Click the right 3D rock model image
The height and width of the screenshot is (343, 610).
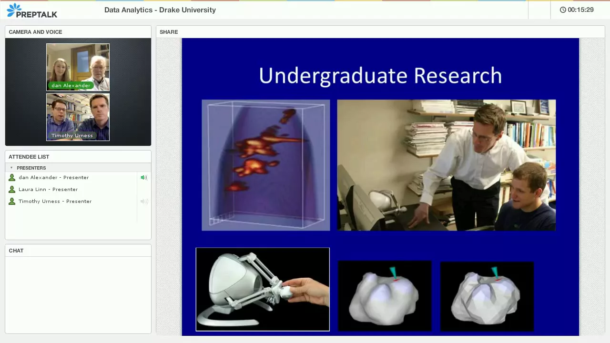487,295
